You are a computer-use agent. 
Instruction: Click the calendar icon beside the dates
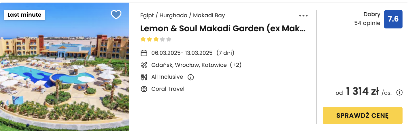(x=144, y=53)
